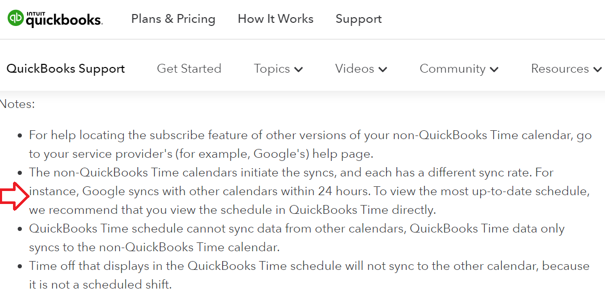
Task: Click the bullet dot before 'For help locating'
Action: 20,135
